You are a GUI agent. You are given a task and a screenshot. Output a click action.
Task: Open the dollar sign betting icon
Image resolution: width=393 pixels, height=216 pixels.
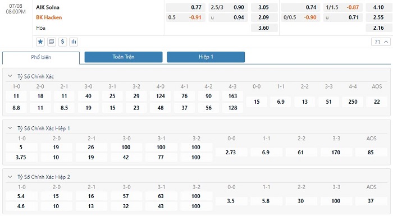pyautogui.click(x=62, y=42)
